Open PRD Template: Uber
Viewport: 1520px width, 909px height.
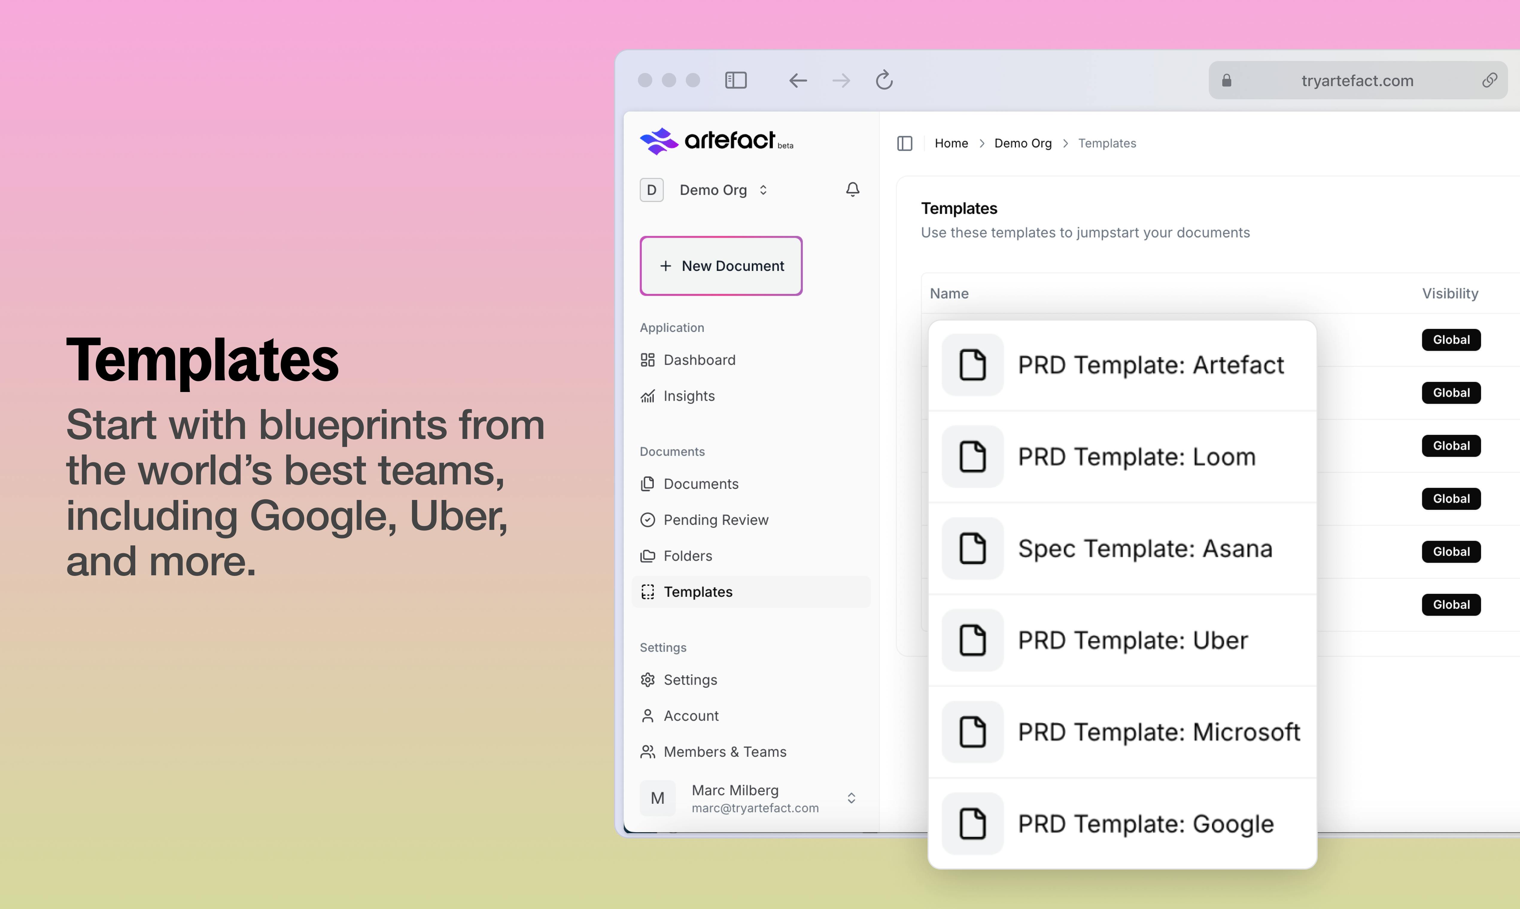point(1122,641)
